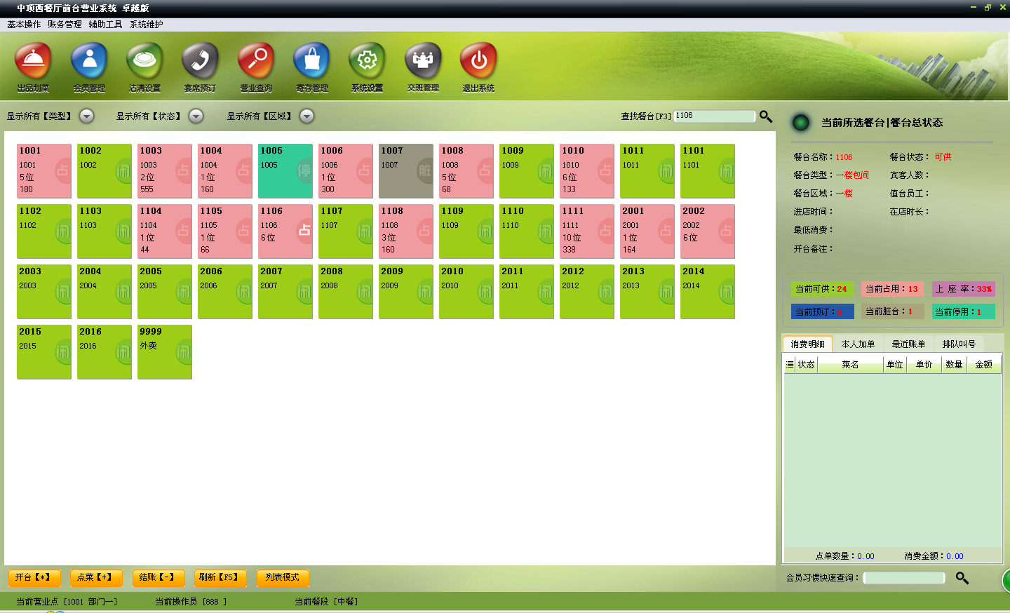Screen dimensions: 1010x613
Task: Open 寄存管理 storage management
Action: 311,67
